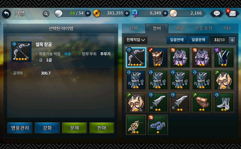241x149 pixels.
Task: Expand inventory capacity 33/50 with plus
Action: [232, 40]
